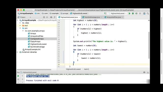Expand the .idea folder
Image resolution: width=163 pixels, height=92 pixels.
(x=20, y=23)
